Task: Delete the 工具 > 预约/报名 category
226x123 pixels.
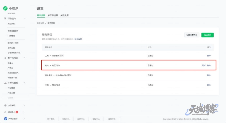Action: pyautogui.click(x=209, y=85)
